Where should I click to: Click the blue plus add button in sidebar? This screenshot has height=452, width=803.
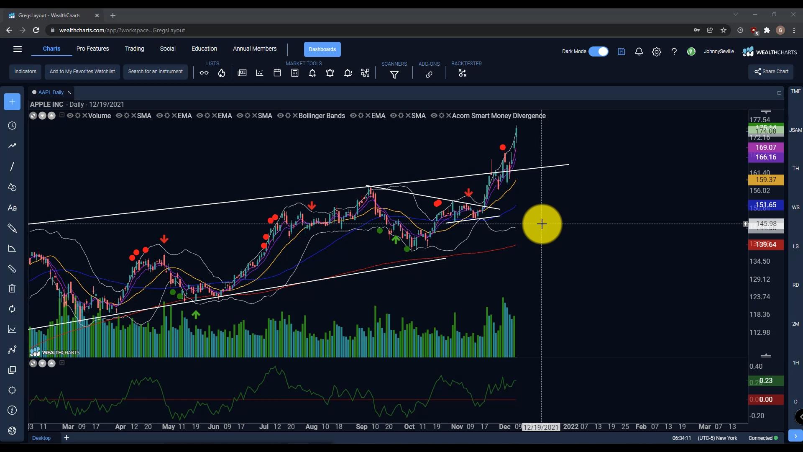coord(12,102)
